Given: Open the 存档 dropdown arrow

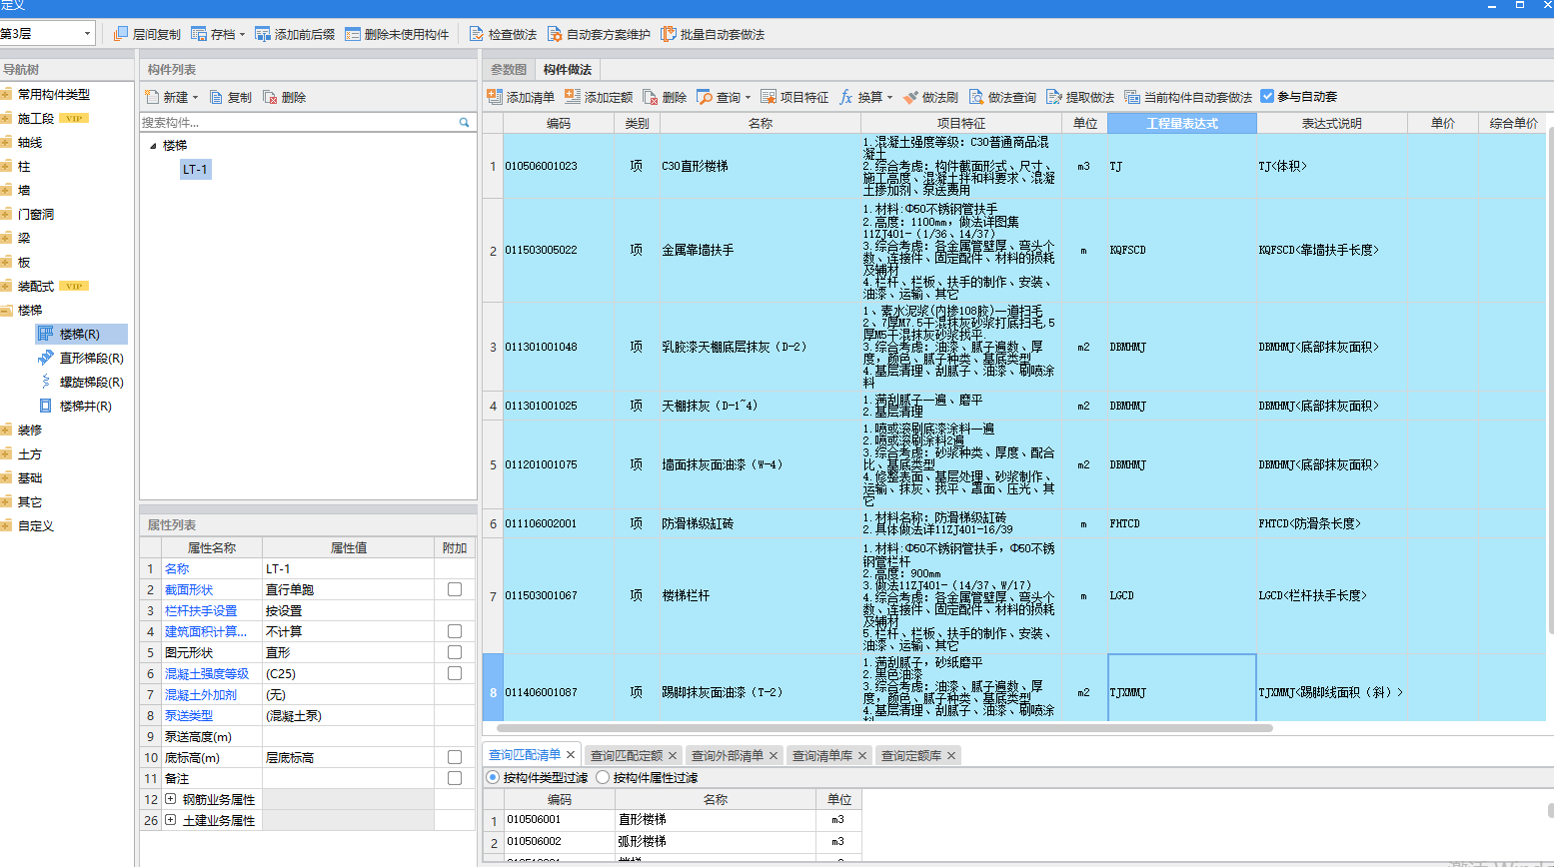Looking at the screenshot, I should (242, 35).
